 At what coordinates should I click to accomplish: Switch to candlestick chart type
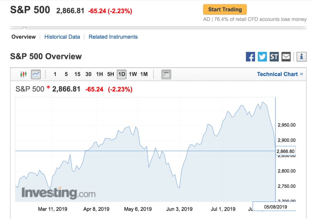(23, 74)
